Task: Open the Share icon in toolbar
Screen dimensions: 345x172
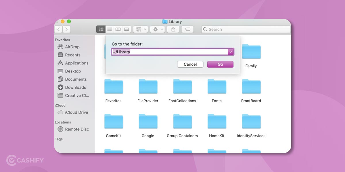Action: [x=173, y=29]
